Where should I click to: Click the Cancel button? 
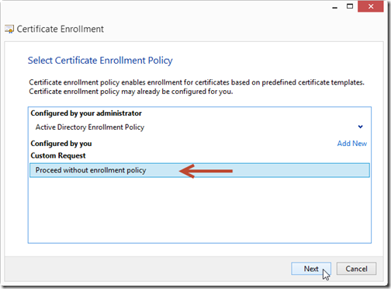[x=356, y=269]
